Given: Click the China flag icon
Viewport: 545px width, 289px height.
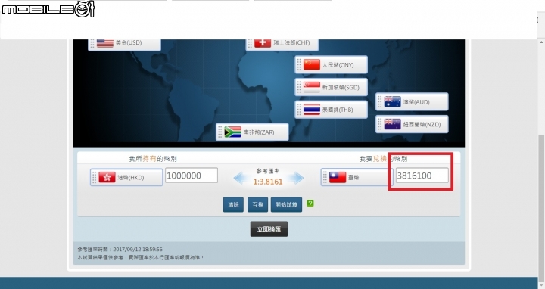Looking at the screenshot, I should 311,64.
